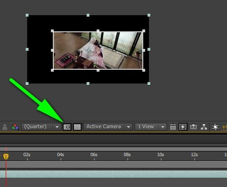227x187 pixels.
Task: Click the yellow current time indicator
Action: pyautogui.click(x=6, y=156)
